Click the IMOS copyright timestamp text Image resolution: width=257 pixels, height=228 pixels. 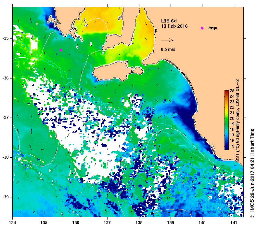coord(252,173)
